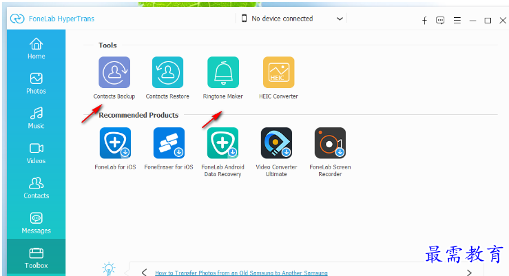
Task: Download FoneLab Screen Recorder
Action: click(x=330, y=143)
